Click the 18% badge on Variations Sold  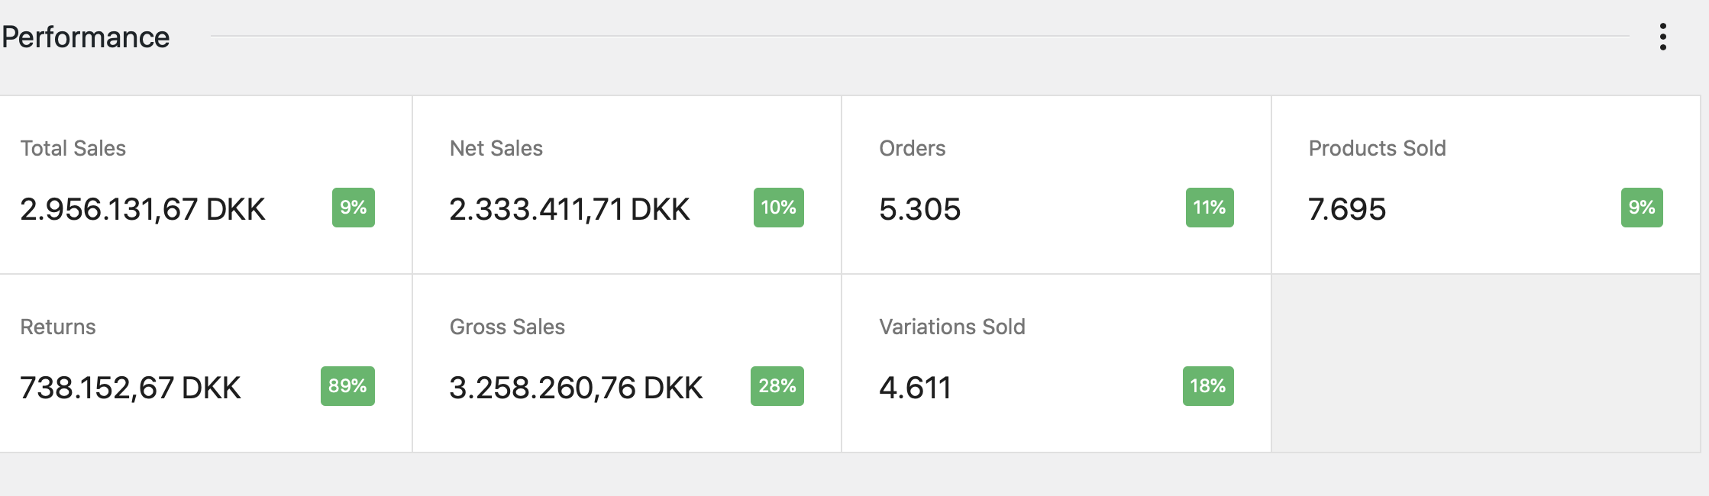[1207, 386]
